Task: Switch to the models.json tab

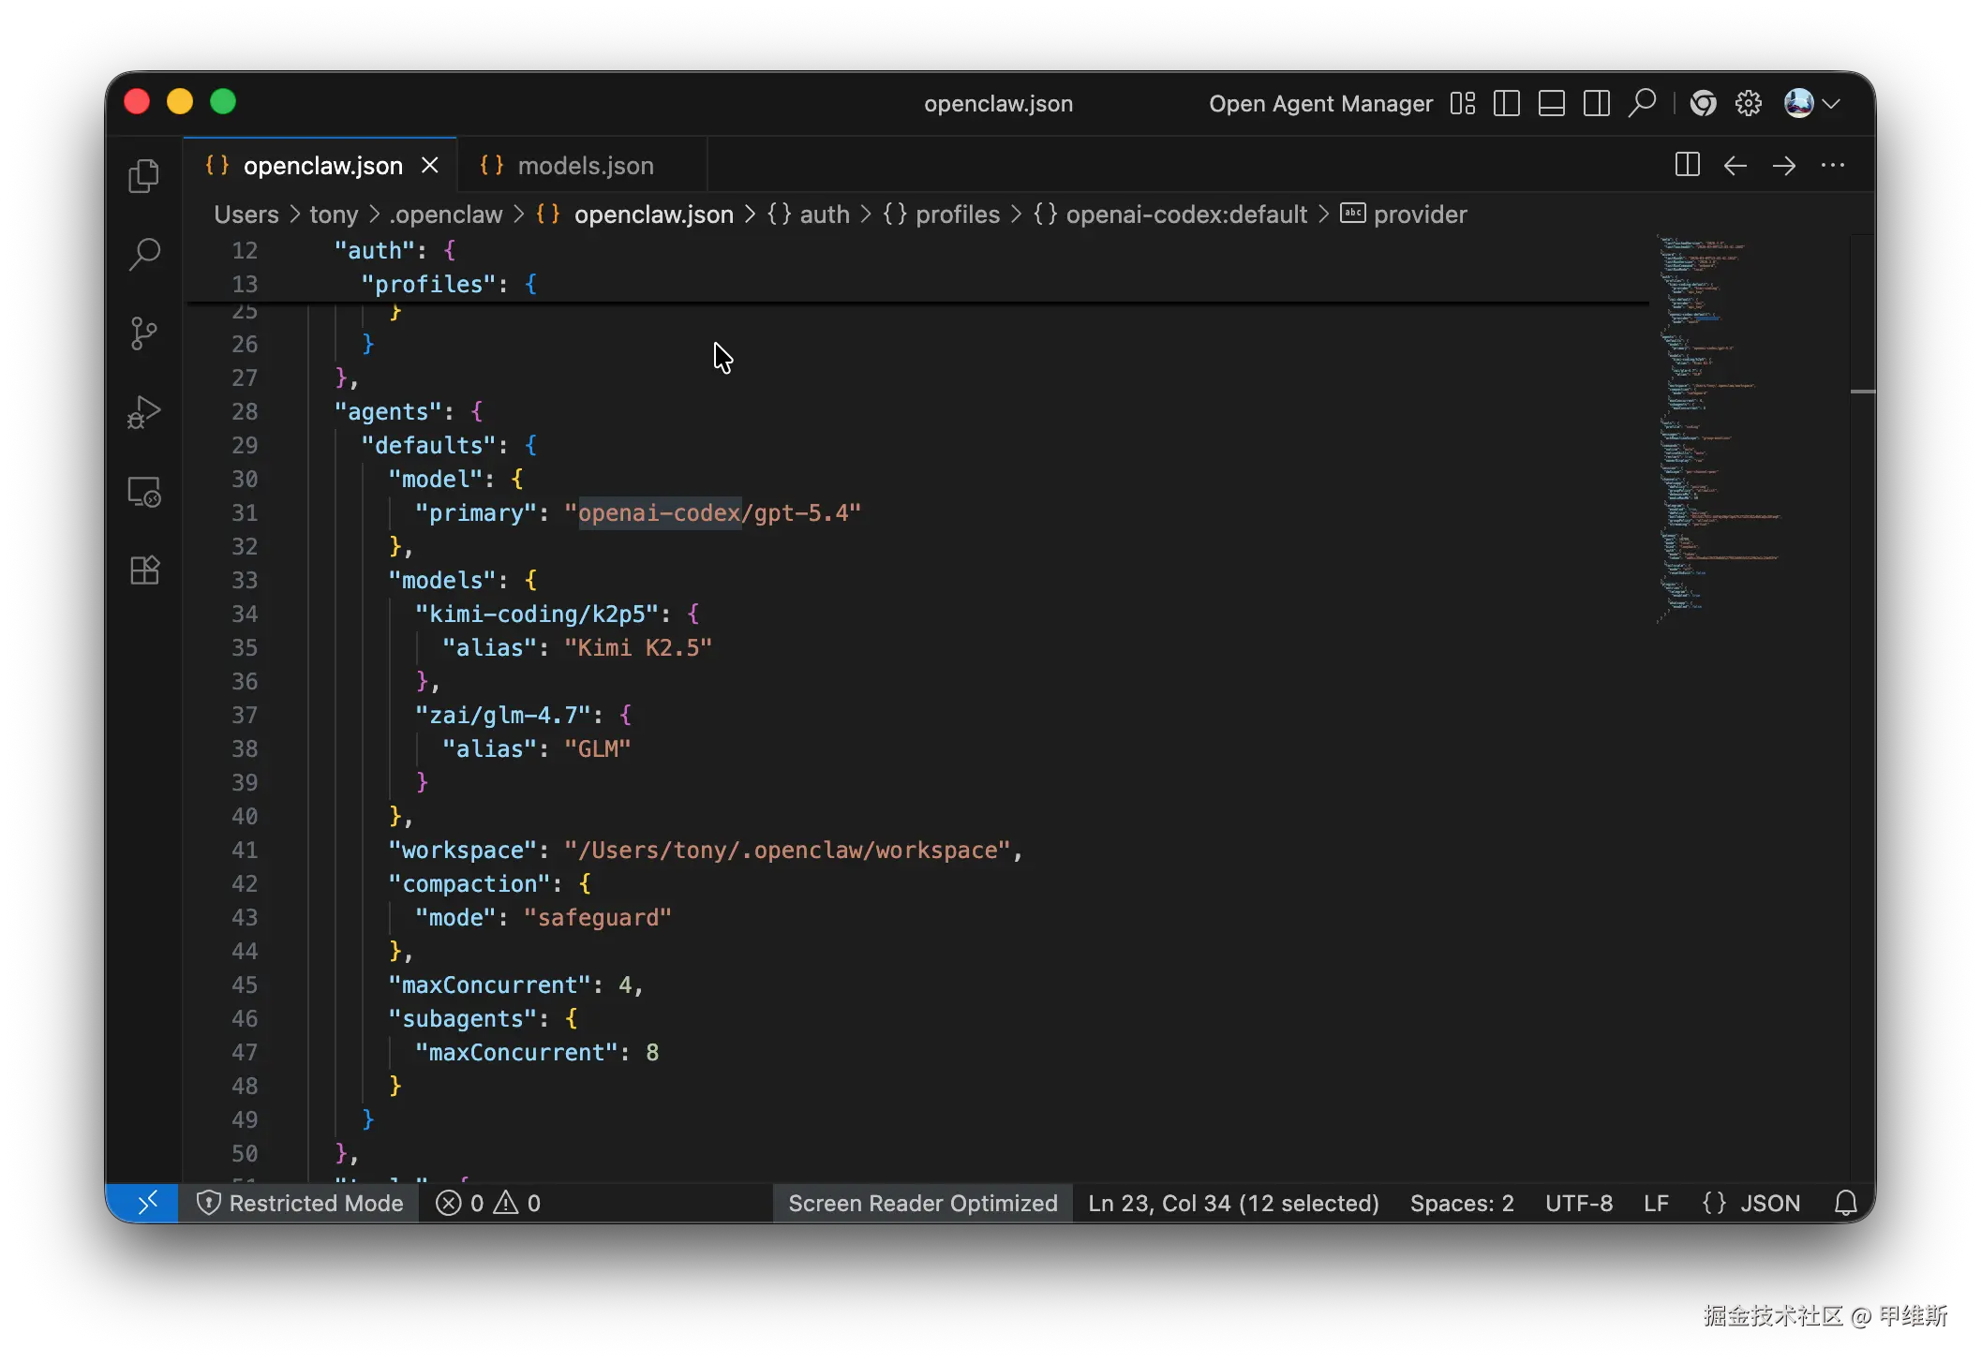Action: point(585,166)
